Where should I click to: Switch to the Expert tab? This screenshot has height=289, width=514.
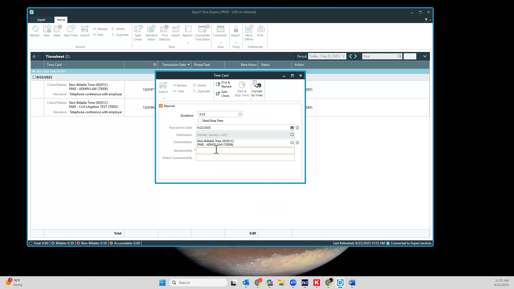pyautogui.click(x=41, y=20)
